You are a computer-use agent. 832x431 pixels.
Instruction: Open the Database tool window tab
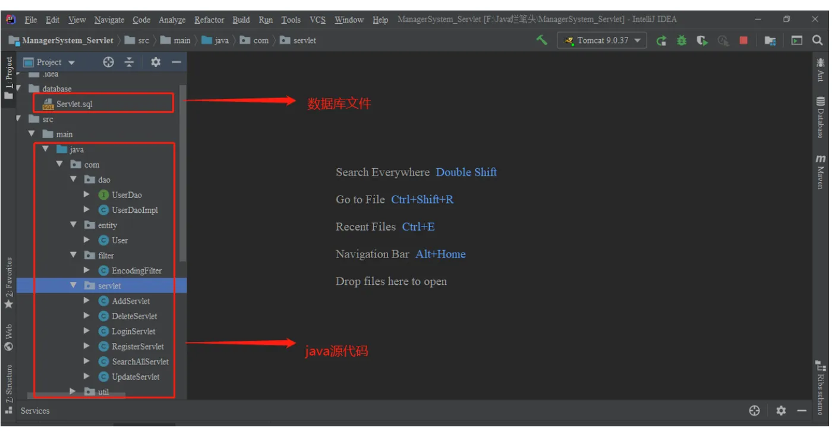tap(821, 117)
